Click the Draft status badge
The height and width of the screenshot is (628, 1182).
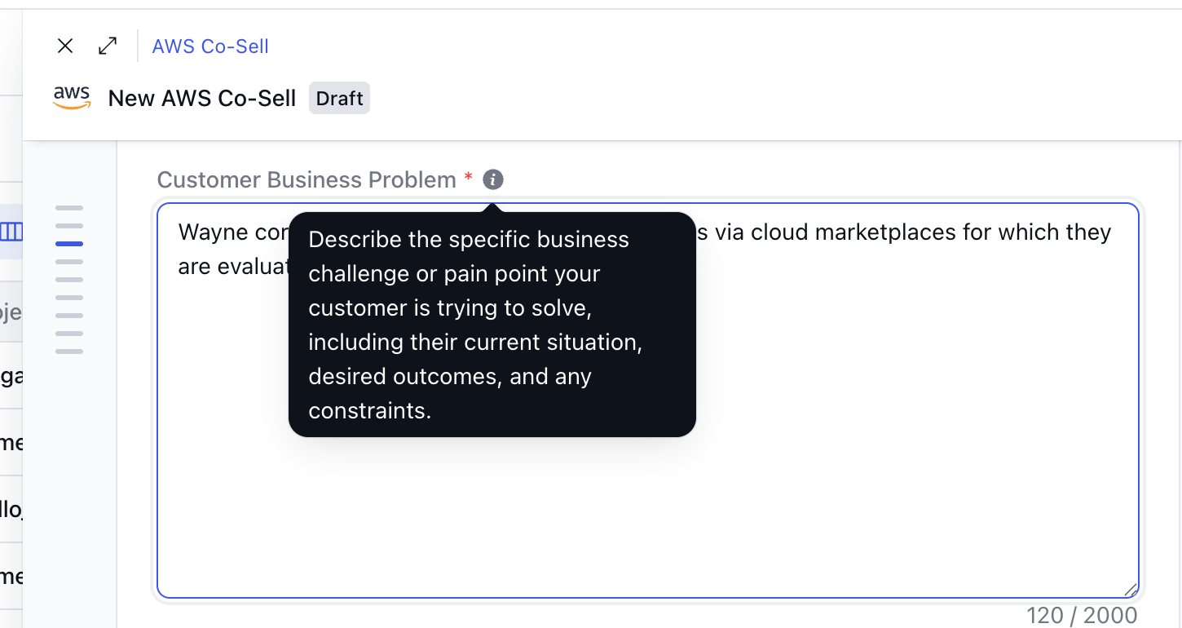339,98
